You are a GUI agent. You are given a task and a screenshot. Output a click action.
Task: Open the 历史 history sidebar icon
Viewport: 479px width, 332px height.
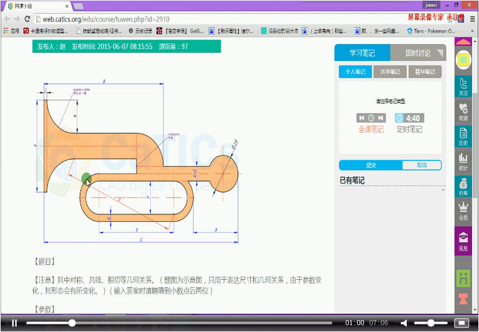[x=463, y=136]
